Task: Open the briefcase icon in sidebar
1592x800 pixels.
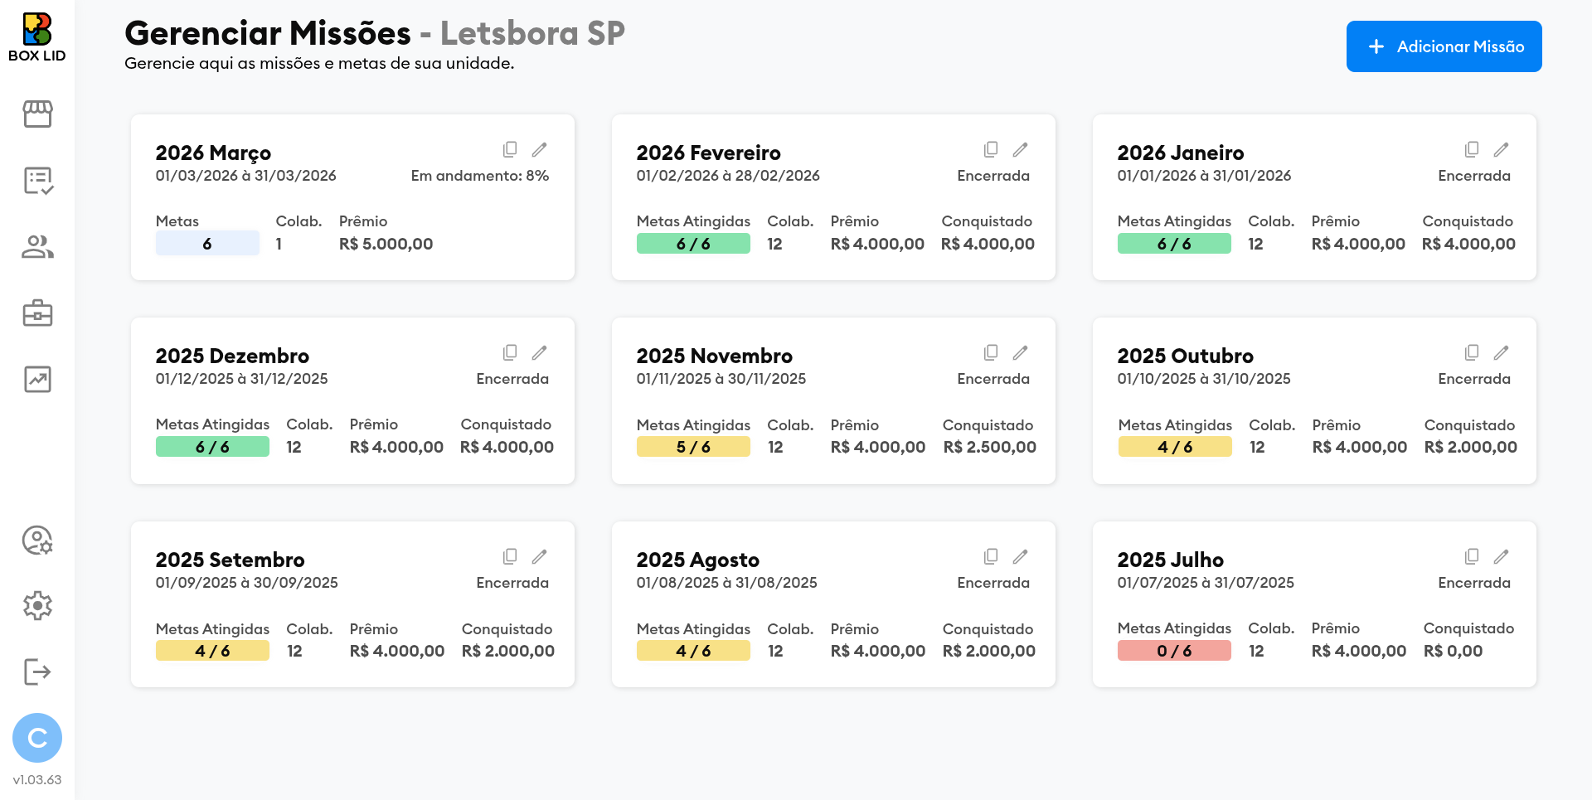Action: [x=37, y=313]
